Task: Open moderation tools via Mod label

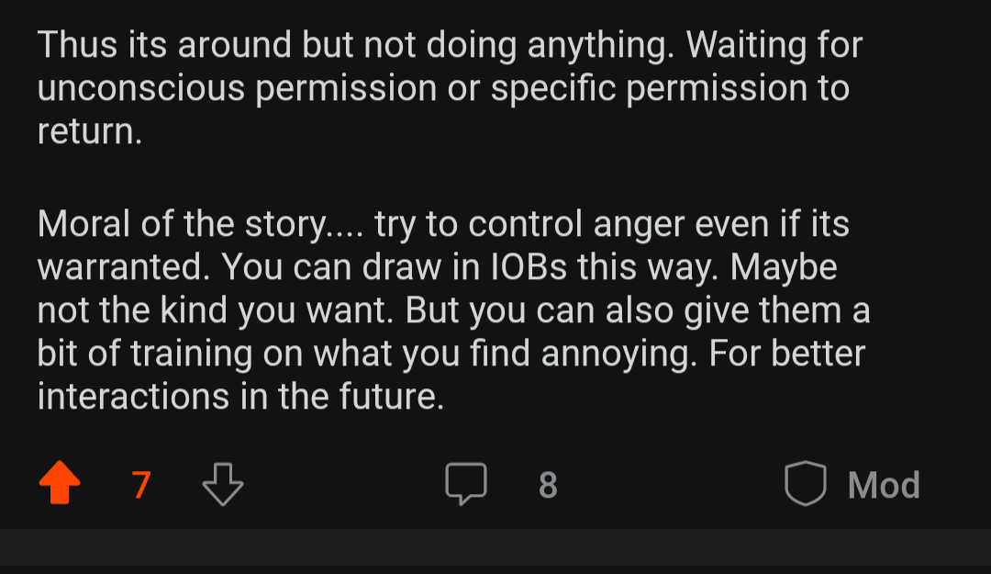Action: 884,485
